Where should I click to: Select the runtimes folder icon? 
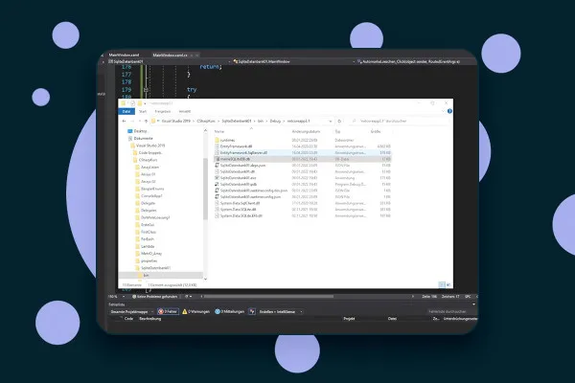[217, 140]
